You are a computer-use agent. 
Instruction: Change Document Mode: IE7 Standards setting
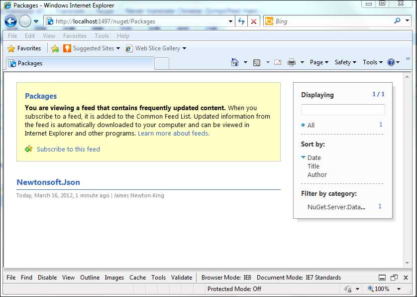pos(299,278)
